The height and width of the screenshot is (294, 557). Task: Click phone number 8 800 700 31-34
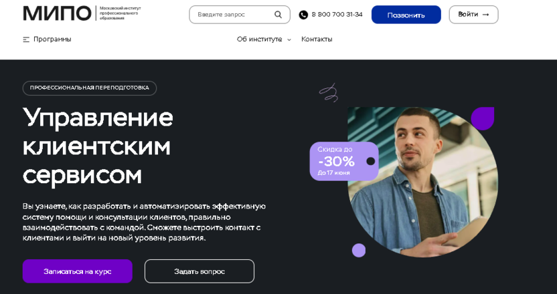point(337,15)
